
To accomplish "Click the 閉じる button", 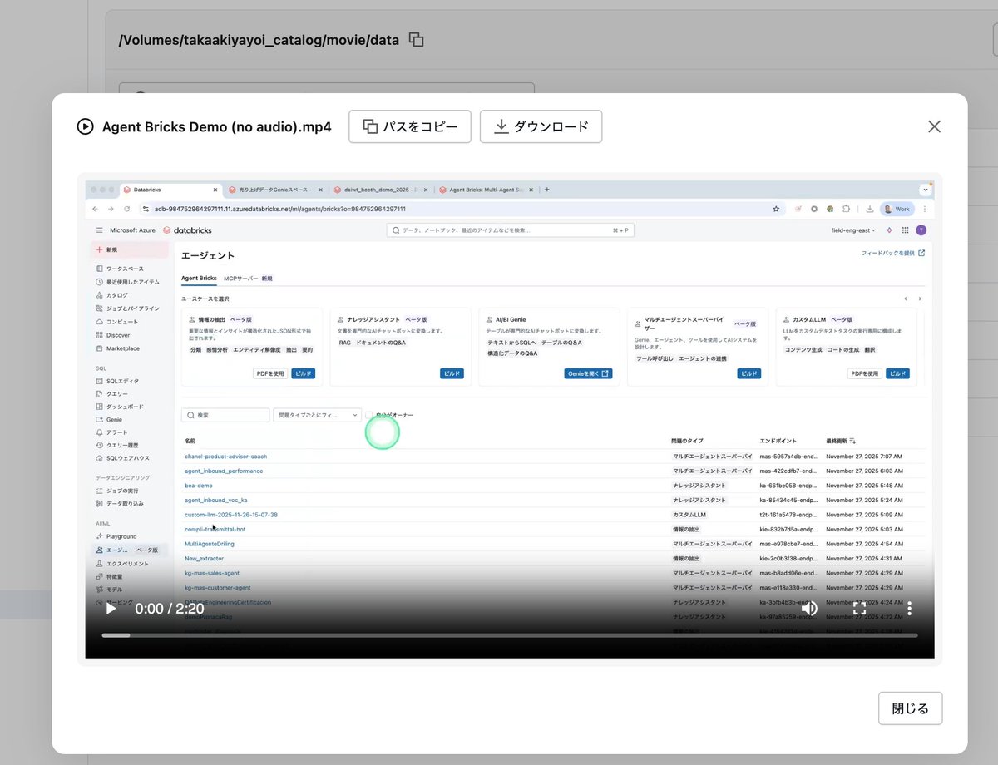I will tap(911, 708).
